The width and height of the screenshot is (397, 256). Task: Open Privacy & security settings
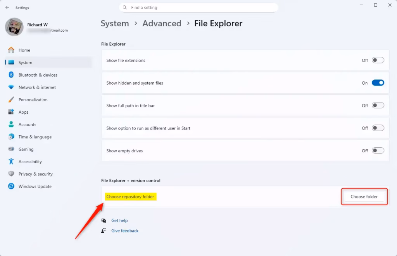pyautogui.click(x=48, y=174)
